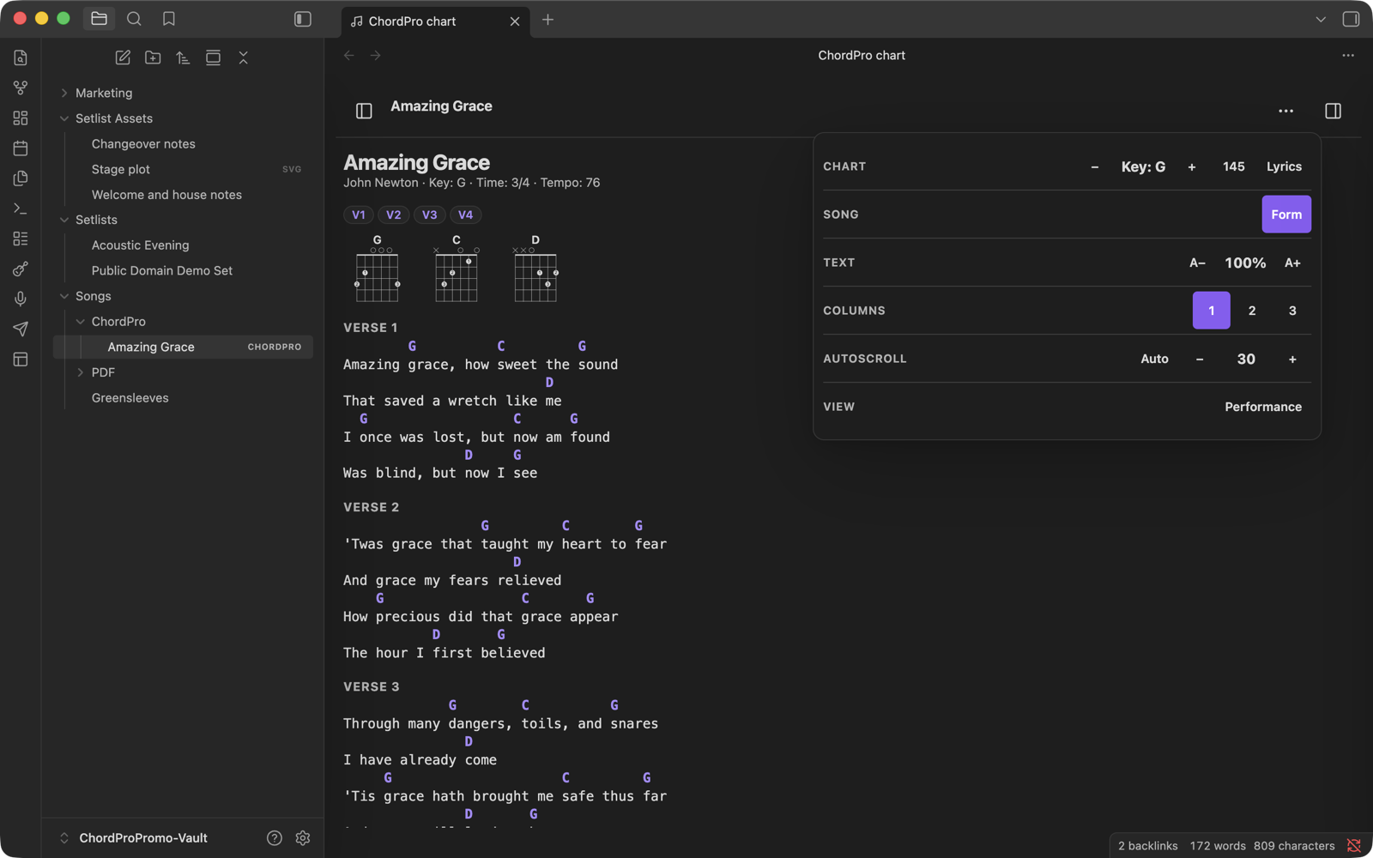Jump to verse V2
The image size is (1373, 858).
[394, 214]
